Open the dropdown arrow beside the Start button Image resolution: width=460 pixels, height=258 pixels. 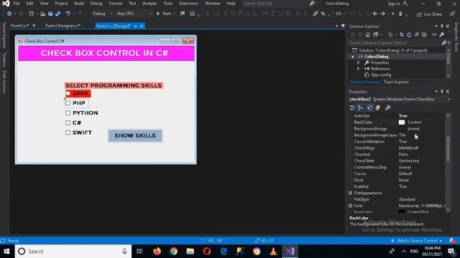pyautogui.click(x=174, y=14)
